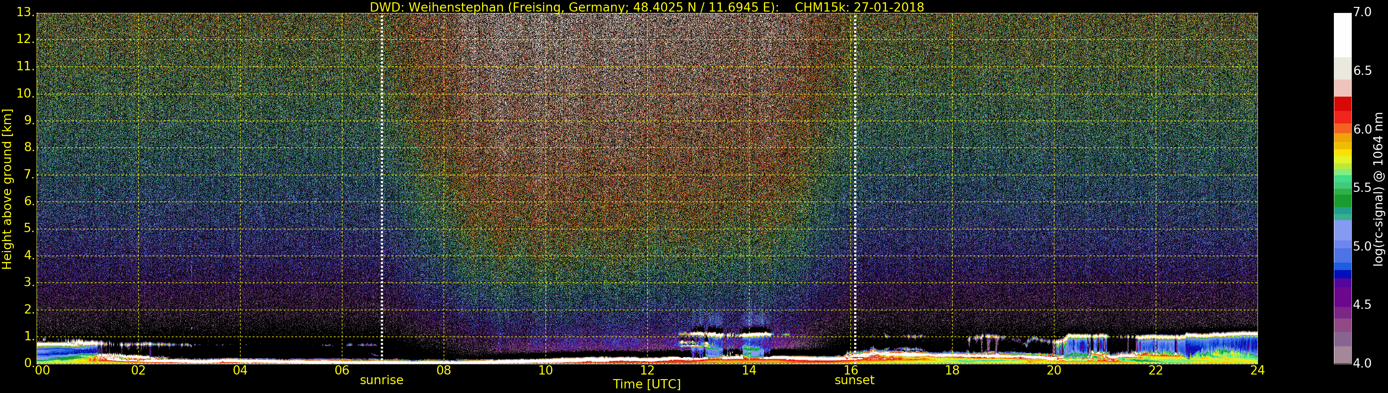The image size is (1388, 393).
Task: Click the height axis tick '12.'
Action: (x=25, y=39)
